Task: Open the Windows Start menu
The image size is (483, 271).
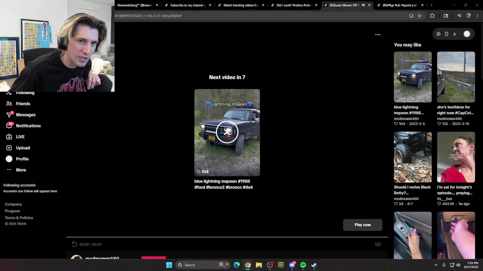Action: [169, 265]
